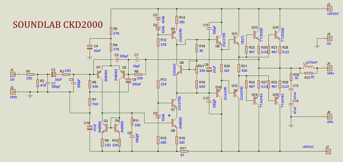The image size is (343, 162).
Task: Click the R14 resistor symbol
Action: pyautogui.click(x=177, y=19)
